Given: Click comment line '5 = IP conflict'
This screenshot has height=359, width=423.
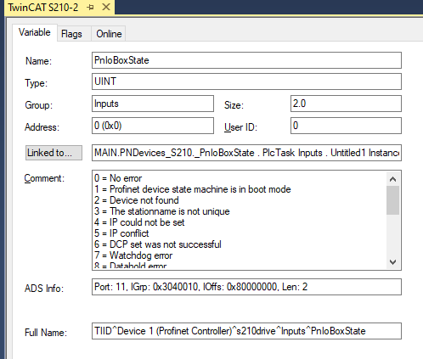Looking at the screenshot, I should tap(121, 233).
